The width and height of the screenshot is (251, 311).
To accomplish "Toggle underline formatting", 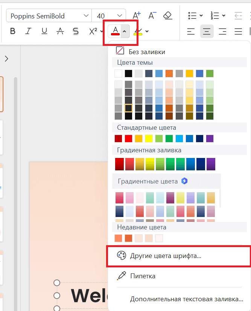I will (x=44, y=31).
